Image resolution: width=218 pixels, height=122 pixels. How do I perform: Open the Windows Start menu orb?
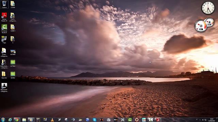[x=3, y=120]
